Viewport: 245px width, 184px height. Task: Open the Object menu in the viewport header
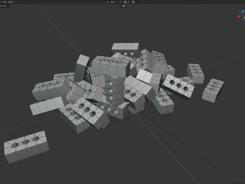tap(11, 2)
